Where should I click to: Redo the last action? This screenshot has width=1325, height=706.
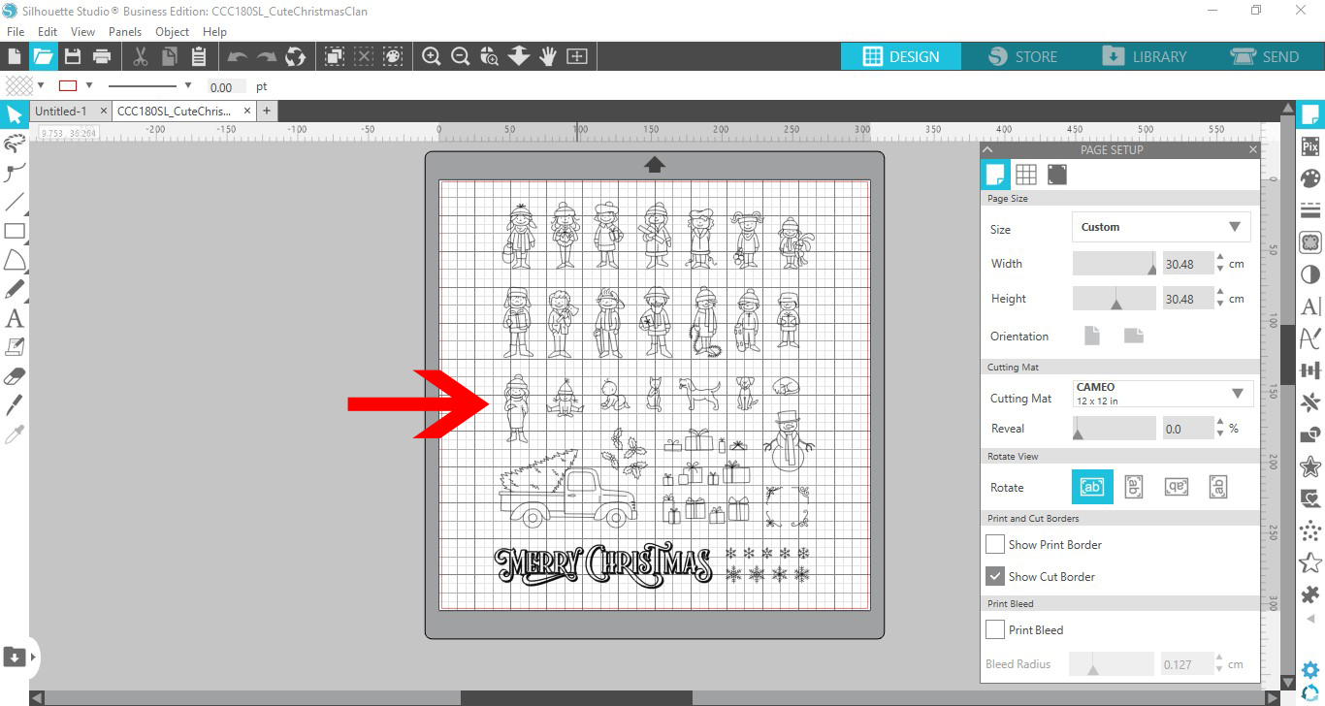[267, 56]
